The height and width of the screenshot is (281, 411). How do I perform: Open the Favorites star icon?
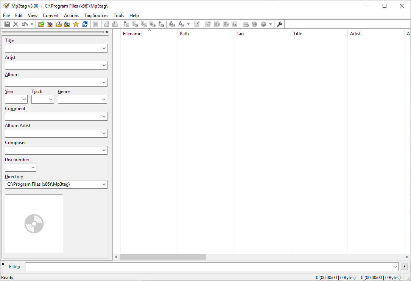coord(76,24)
